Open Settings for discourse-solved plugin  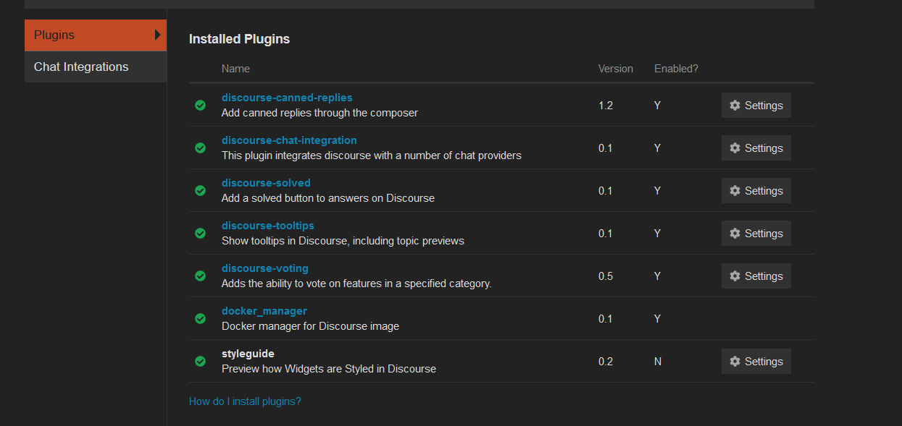(x=756, y=191)
